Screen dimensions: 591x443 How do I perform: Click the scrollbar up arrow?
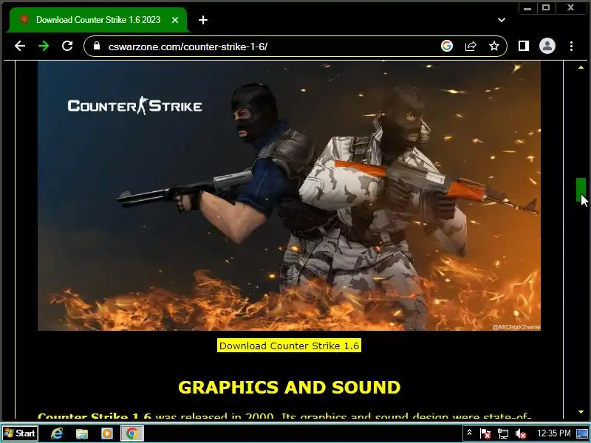point(581,67)
